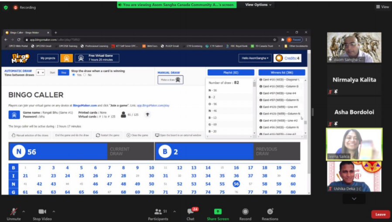The height and width of the screenshot is (222, 392).
Task: Click the blue game icon beside Game name
Action: [x=14, y=115]
